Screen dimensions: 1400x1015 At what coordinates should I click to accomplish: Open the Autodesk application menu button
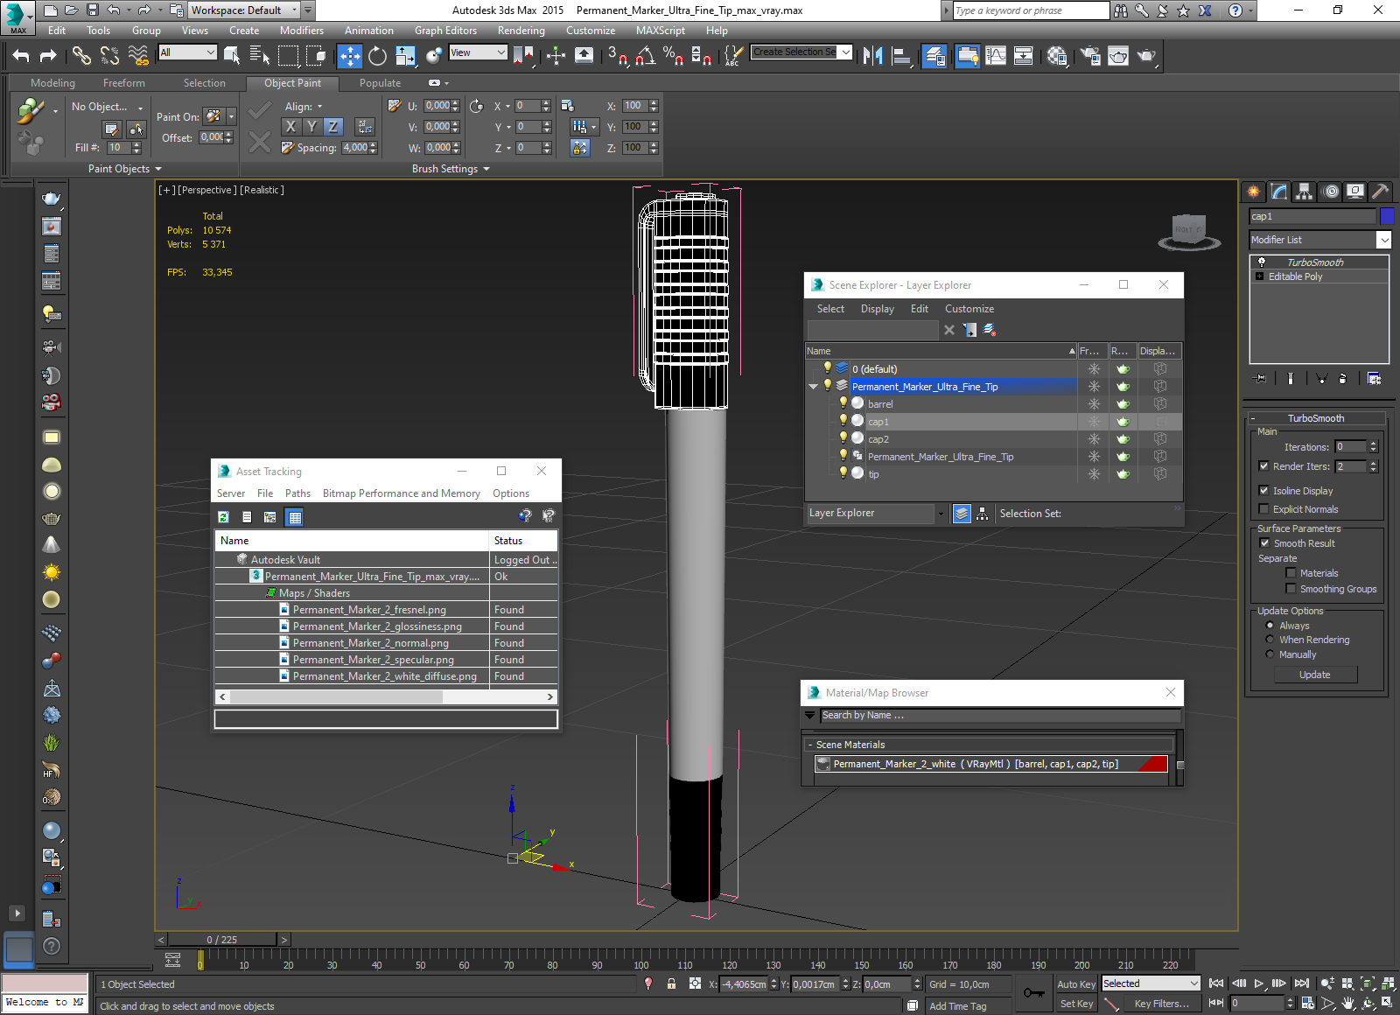pyautogui.click(x=17, y=16)
